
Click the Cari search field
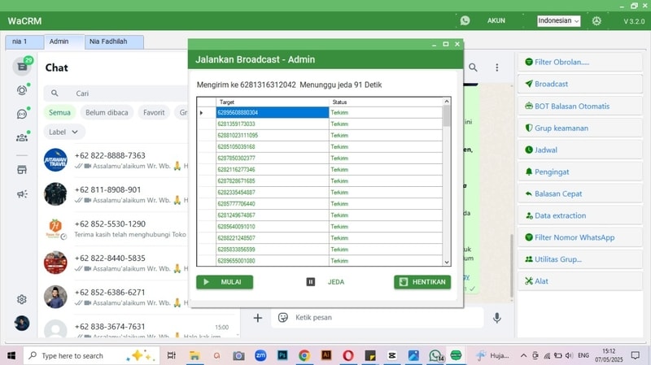click(x=116, y=93)
